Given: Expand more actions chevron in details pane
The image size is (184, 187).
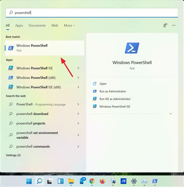Looking at the screenshot, I should [171, 114].
